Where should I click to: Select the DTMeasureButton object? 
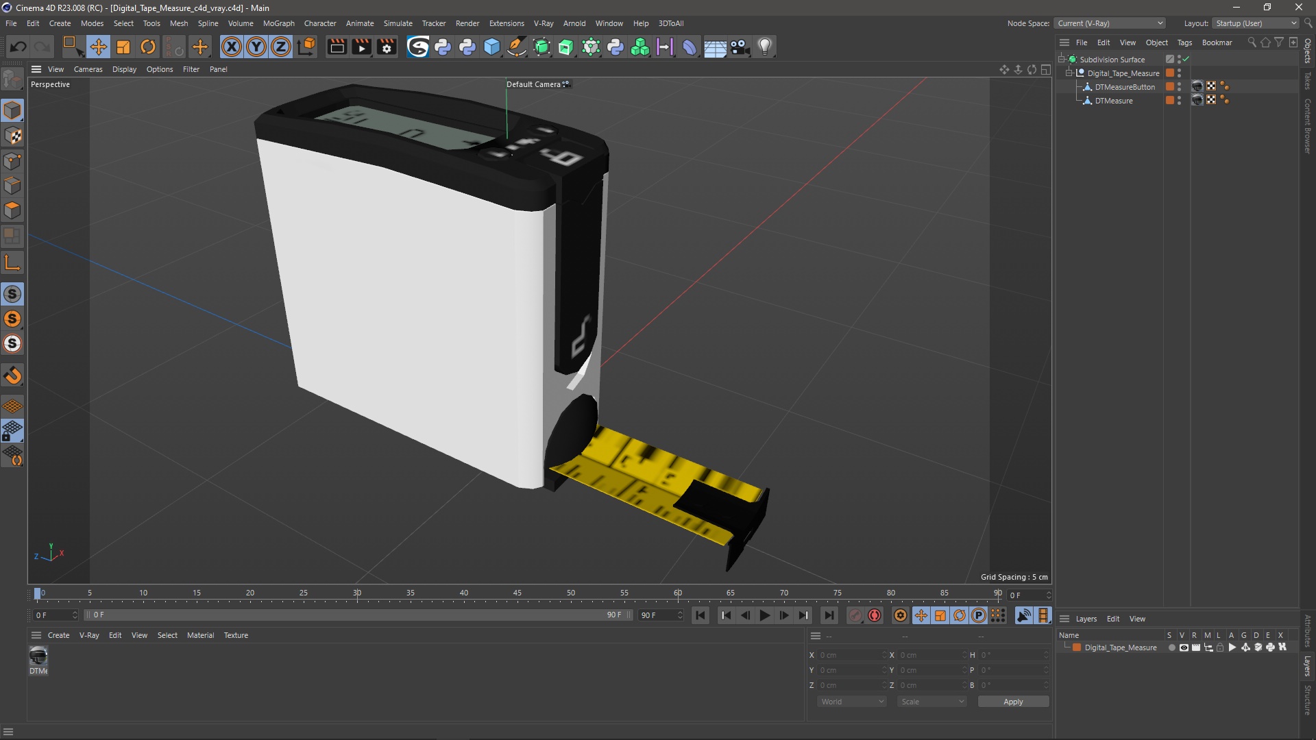[x=1124, y=87]
